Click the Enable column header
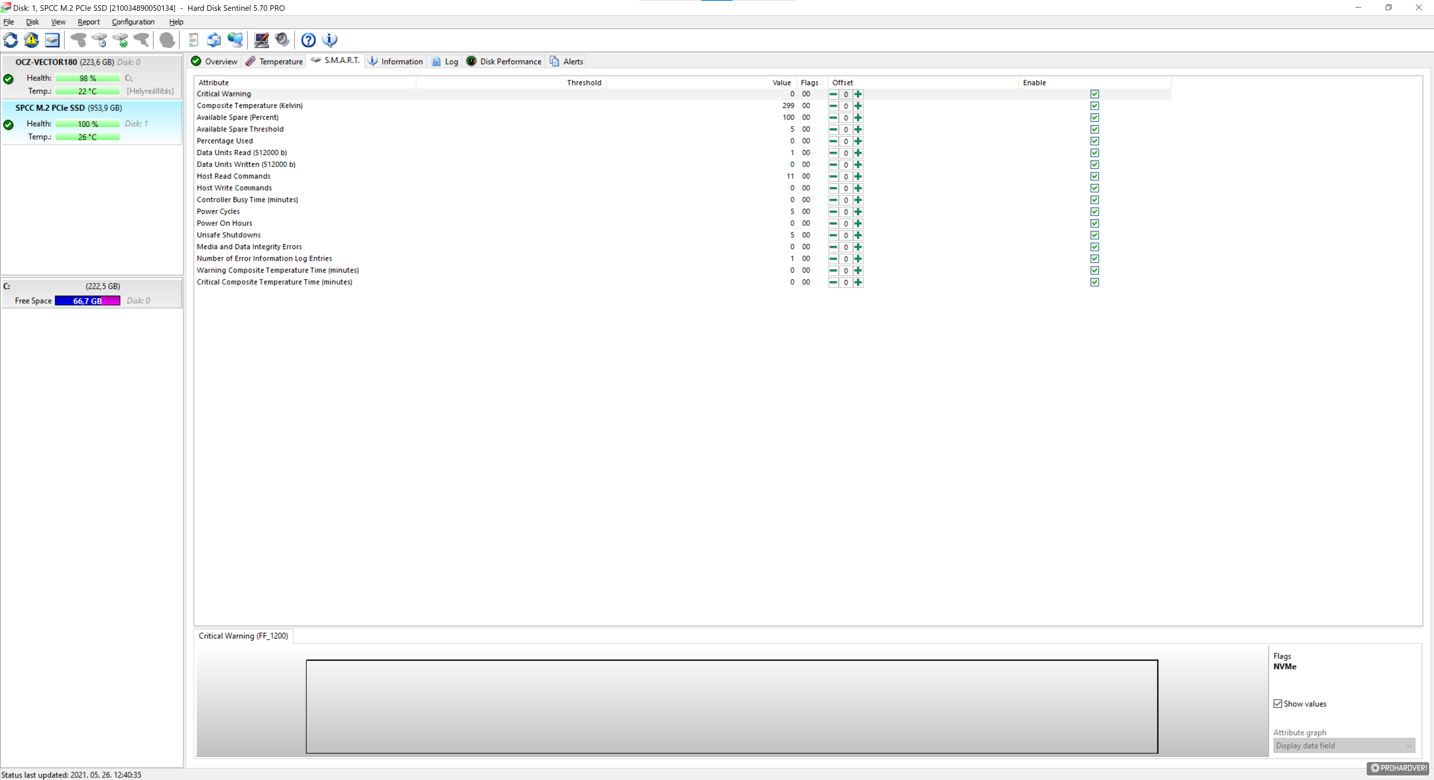This screenshot has height=780, width=1434. pyautogui.click(x=1095, y=83)
